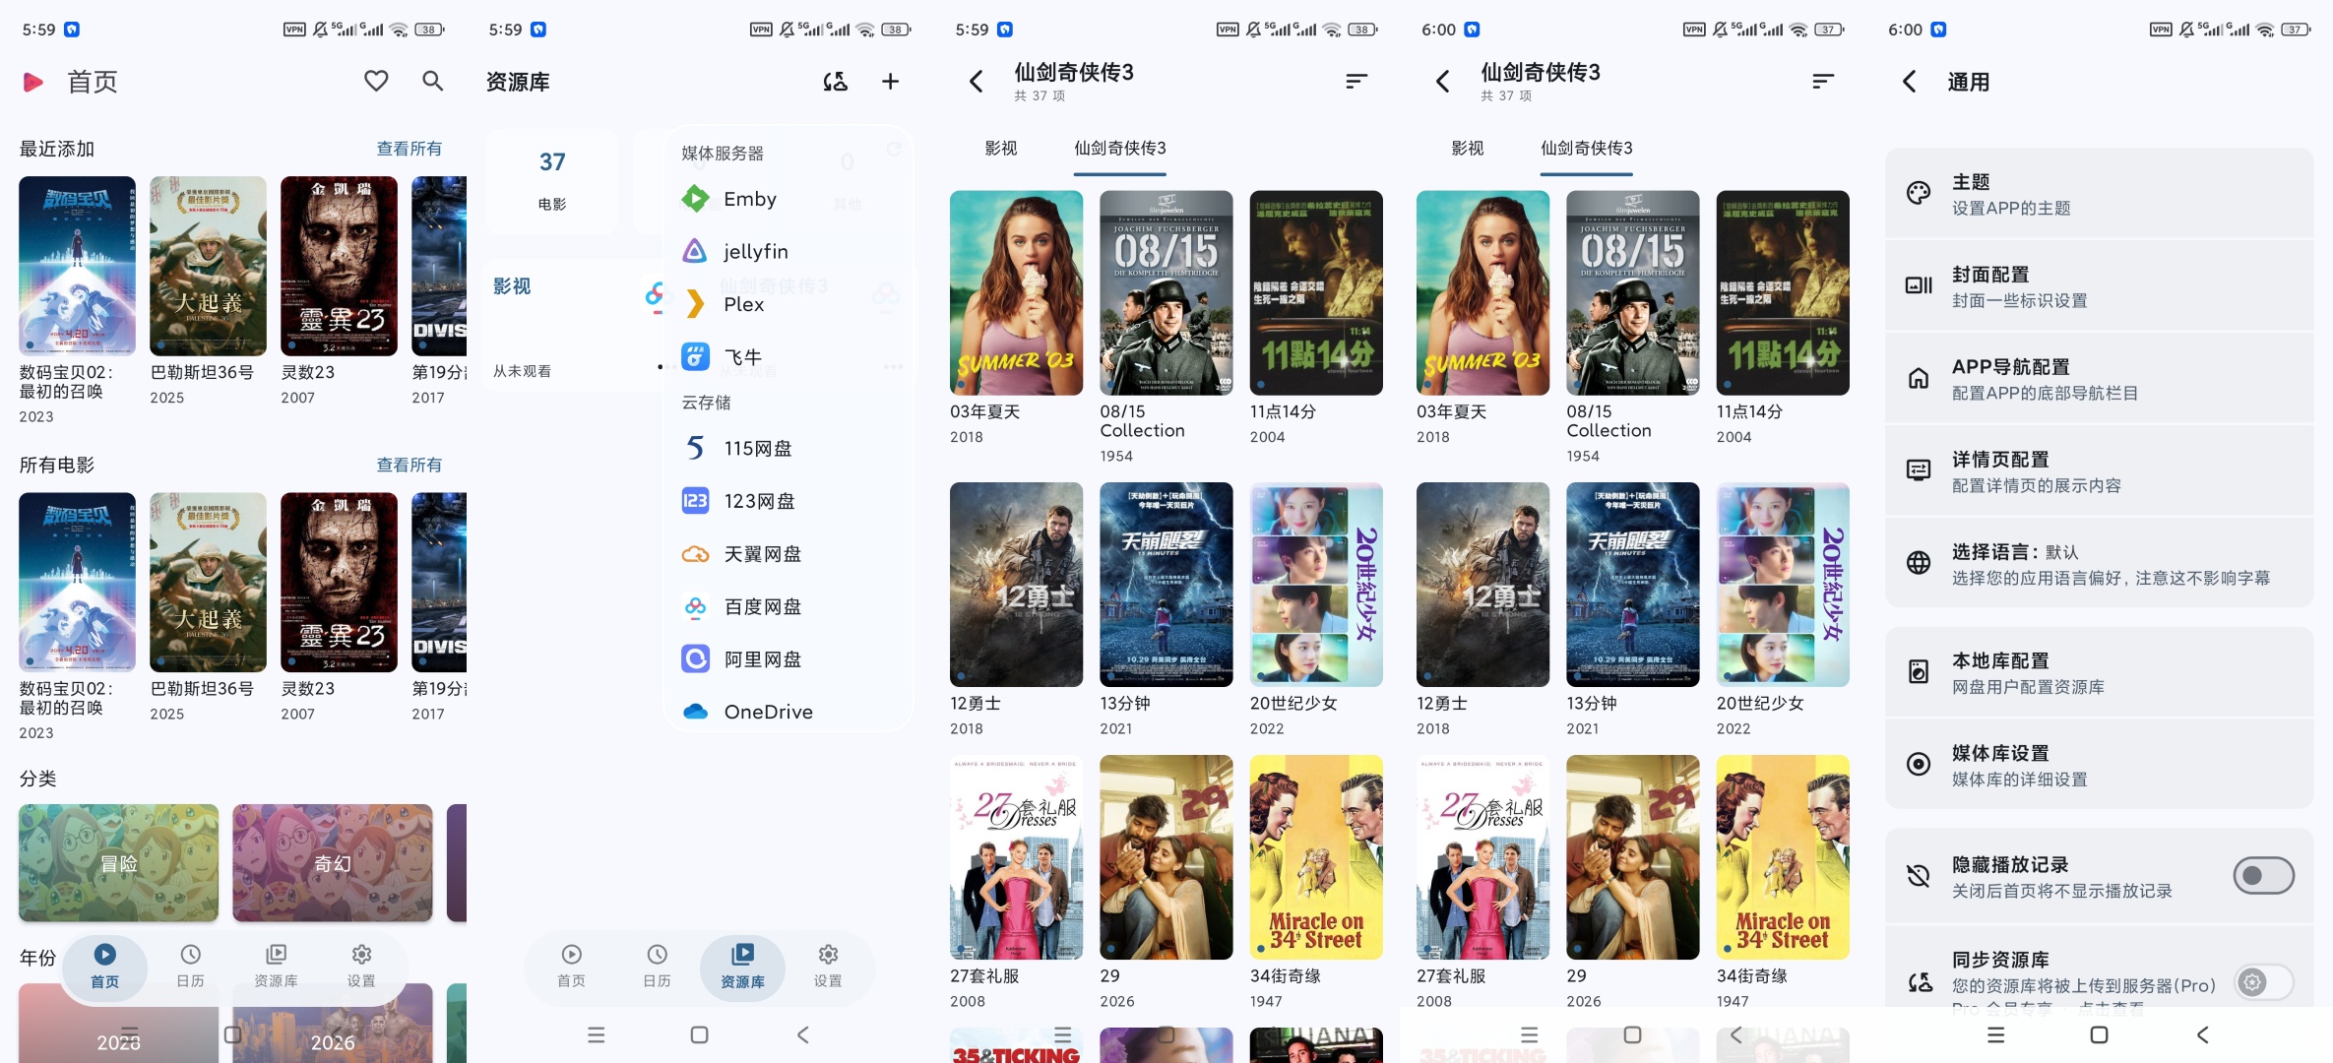Choose Emby media server

point(788,199)
